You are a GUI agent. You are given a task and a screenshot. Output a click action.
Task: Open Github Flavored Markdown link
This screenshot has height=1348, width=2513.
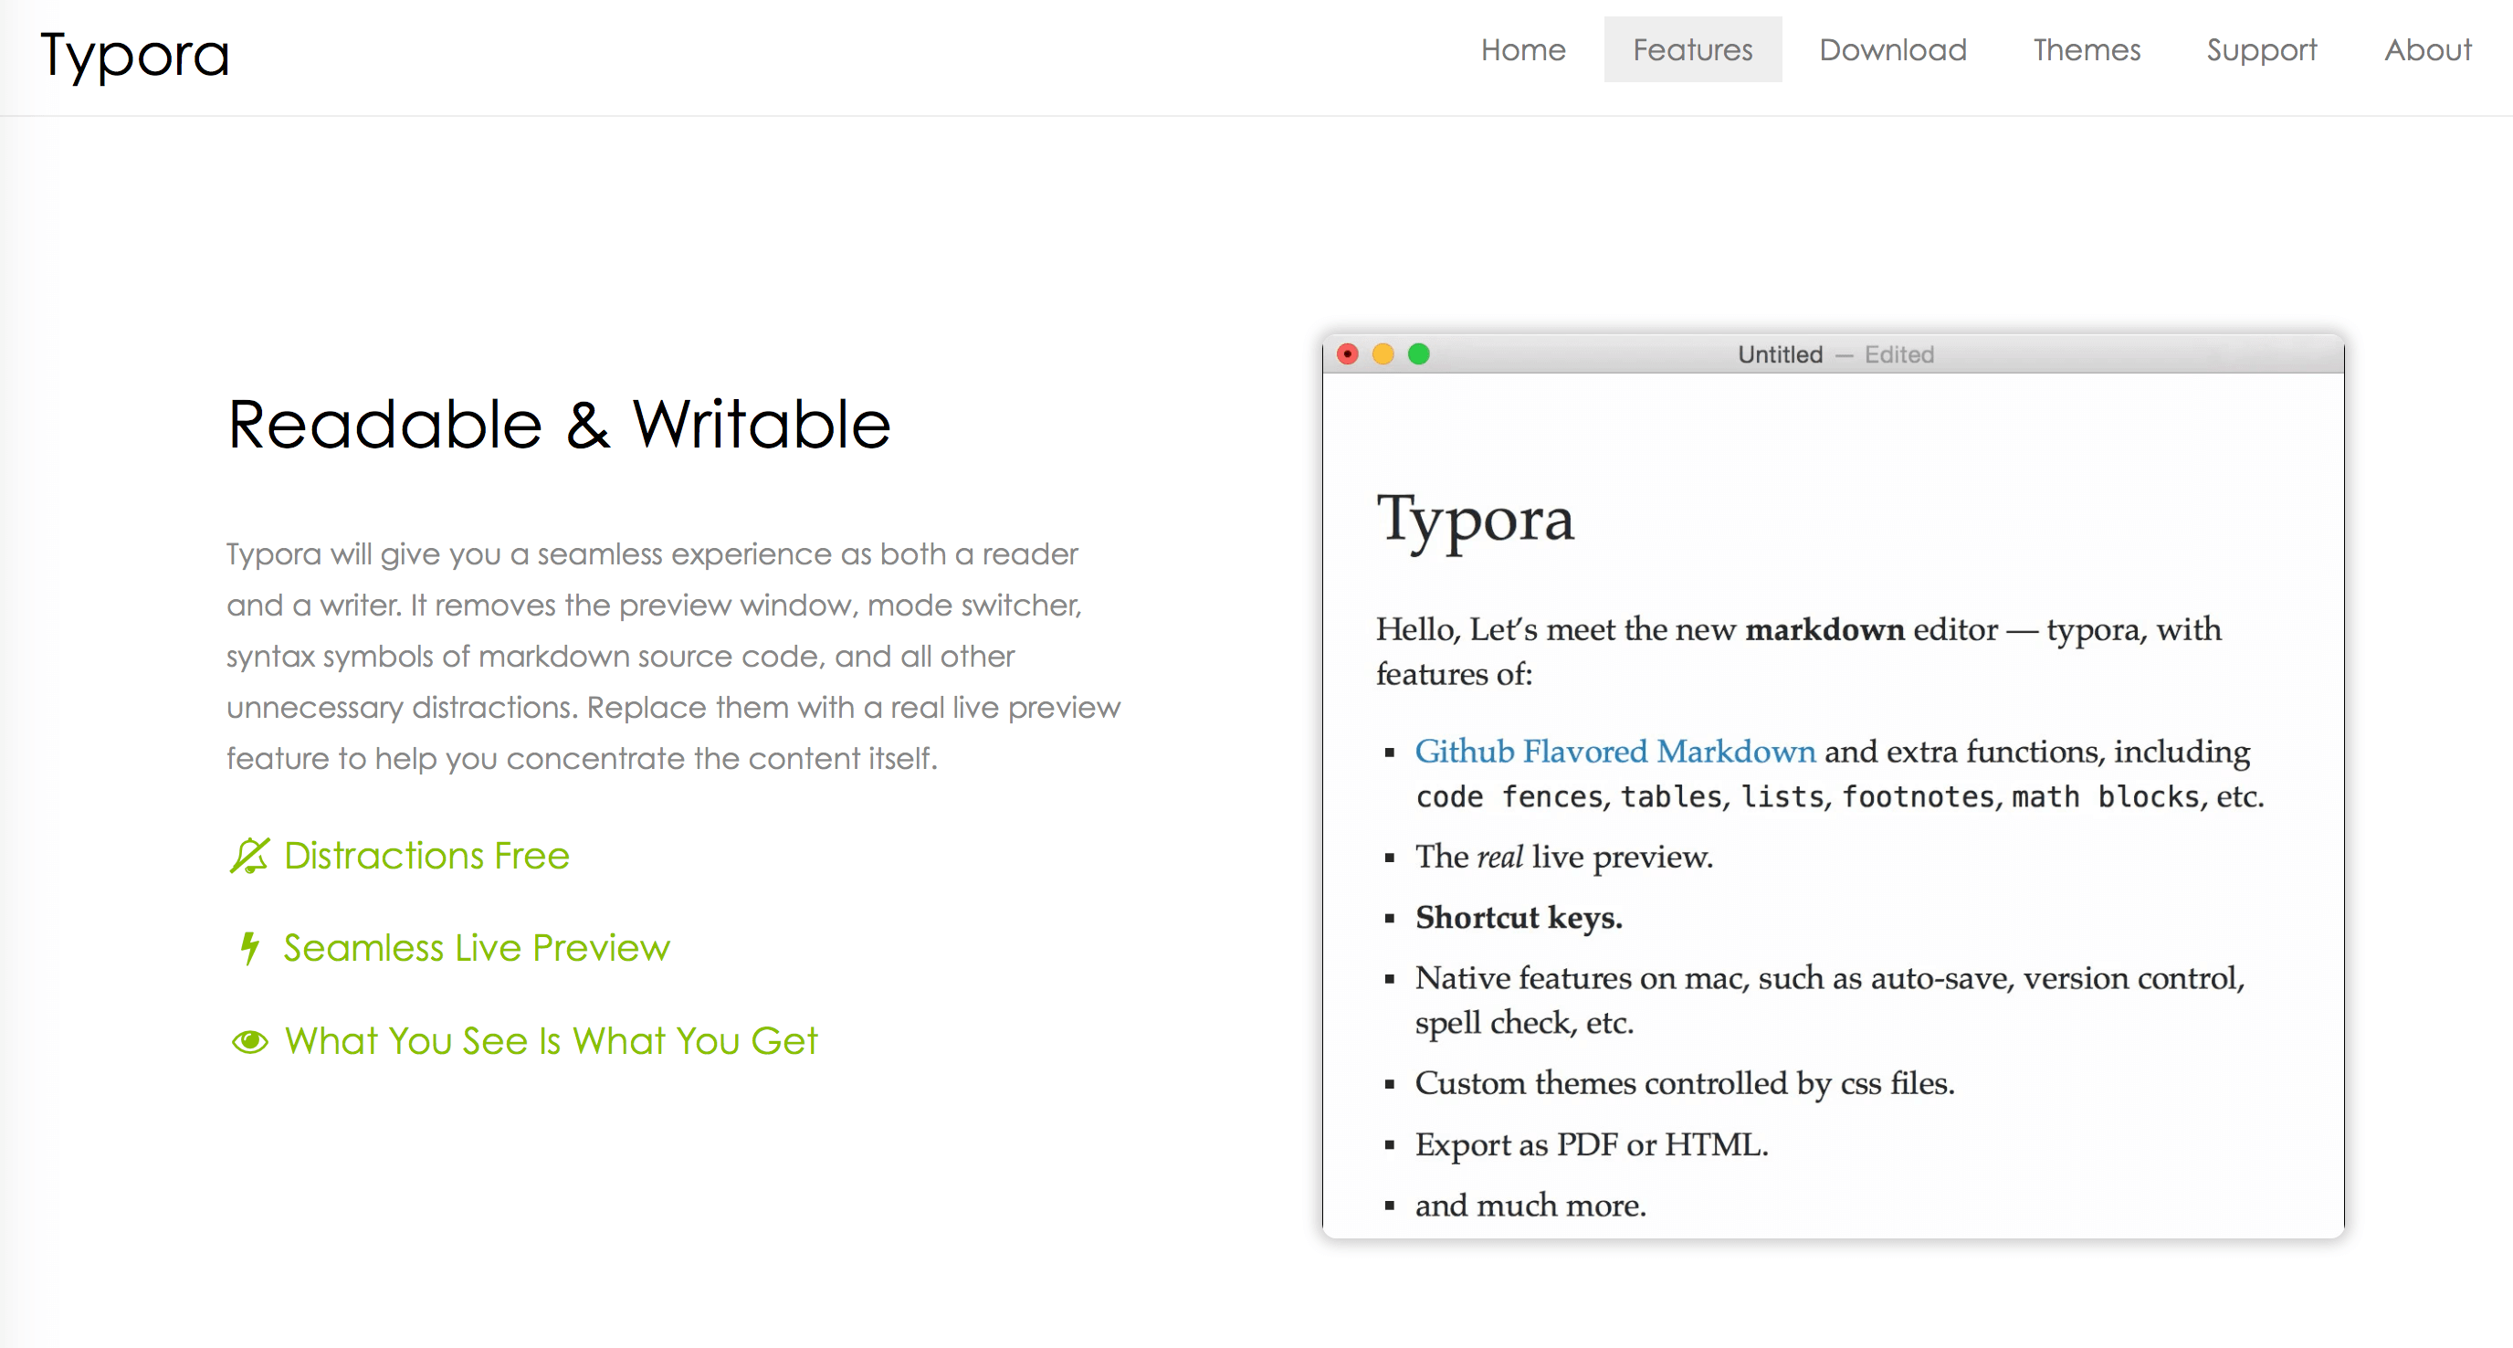click(x=1615, y=751)
